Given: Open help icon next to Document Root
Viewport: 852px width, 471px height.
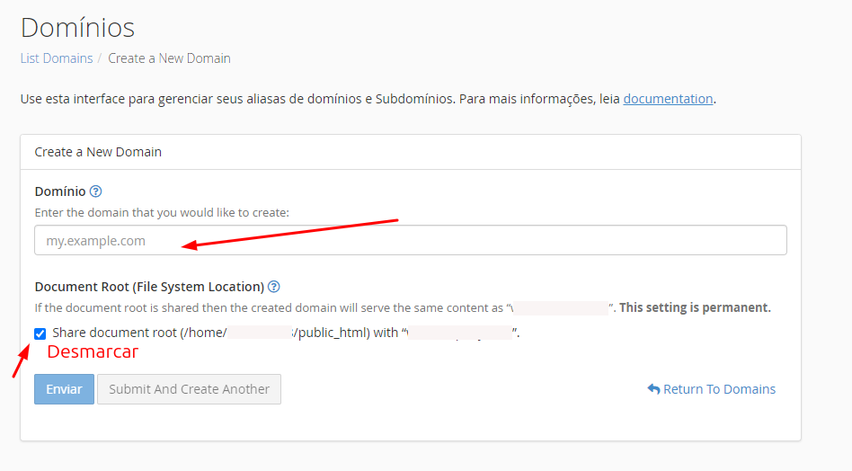Looking at the screenshot, I should (274, 287).
